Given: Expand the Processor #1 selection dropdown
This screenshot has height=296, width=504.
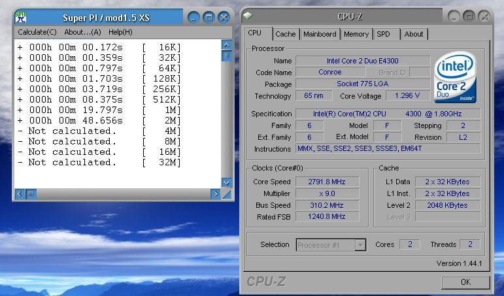Looking at the screenshot, I should pos(360,245).
